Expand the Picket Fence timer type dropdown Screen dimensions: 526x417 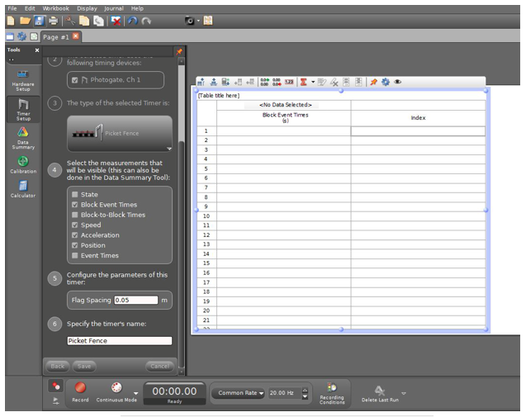[168, 149]
